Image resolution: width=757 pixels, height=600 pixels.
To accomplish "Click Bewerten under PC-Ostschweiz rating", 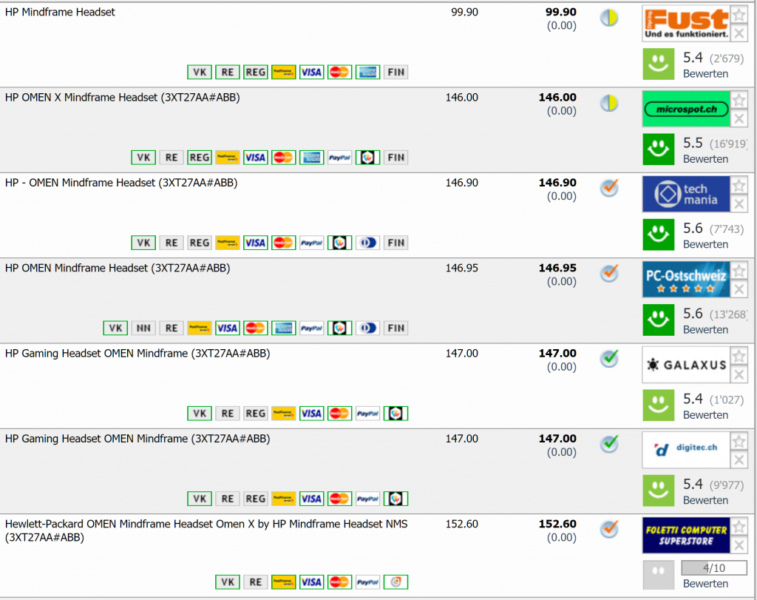I will coord(705,329).
